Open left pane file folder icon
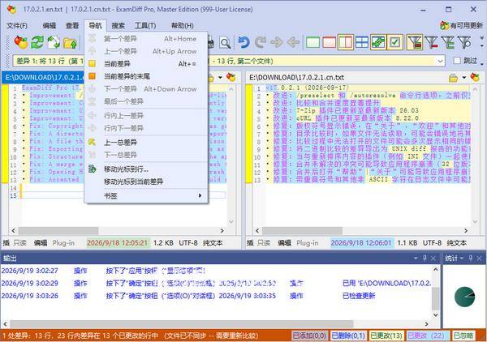Viewport: 487px width, 342px height. (x=211, y=78)
